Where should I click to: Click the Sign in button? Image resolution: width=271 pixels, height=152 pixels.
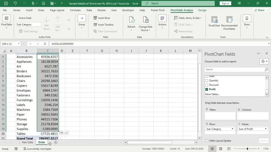pos(225,3)
